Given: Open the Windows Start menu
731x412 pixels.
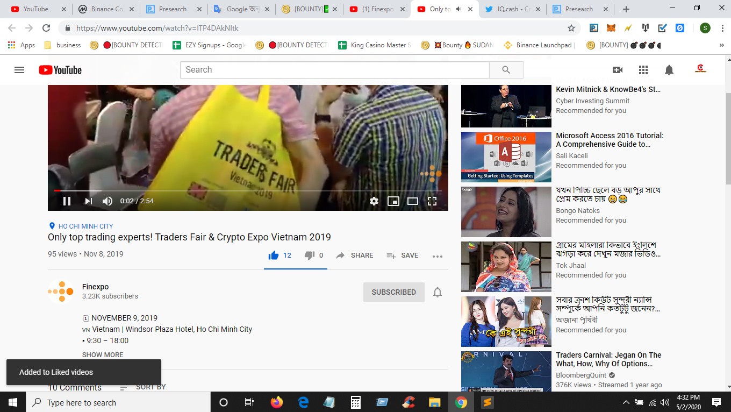Looking at the screenshot, I should [x=13, y=402].
